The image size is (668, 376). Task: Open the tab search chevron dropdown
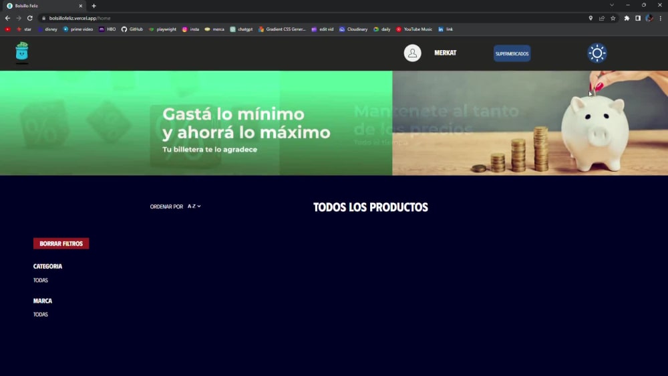tap(612, 5)
